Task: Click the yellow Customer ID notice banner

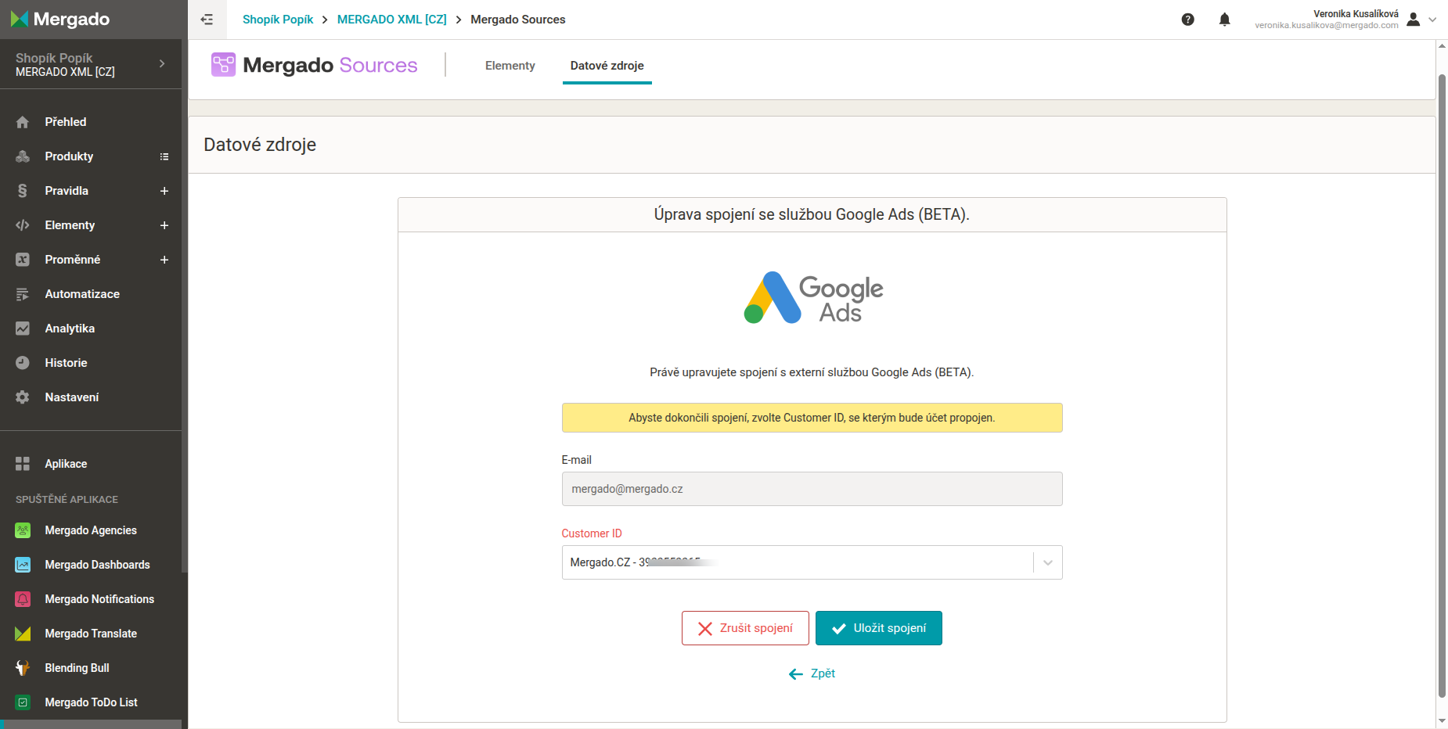Action: [x=812, y=418]
